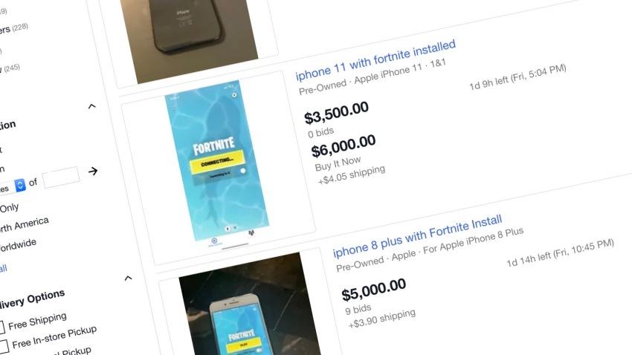Enable the Free Shipping checkbox

[1, 327]
